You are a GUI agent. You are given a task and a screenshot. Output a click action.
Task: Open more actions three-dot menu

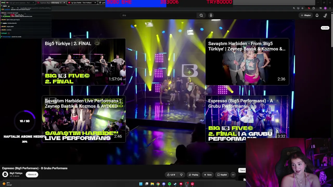[x=233, y=175]
